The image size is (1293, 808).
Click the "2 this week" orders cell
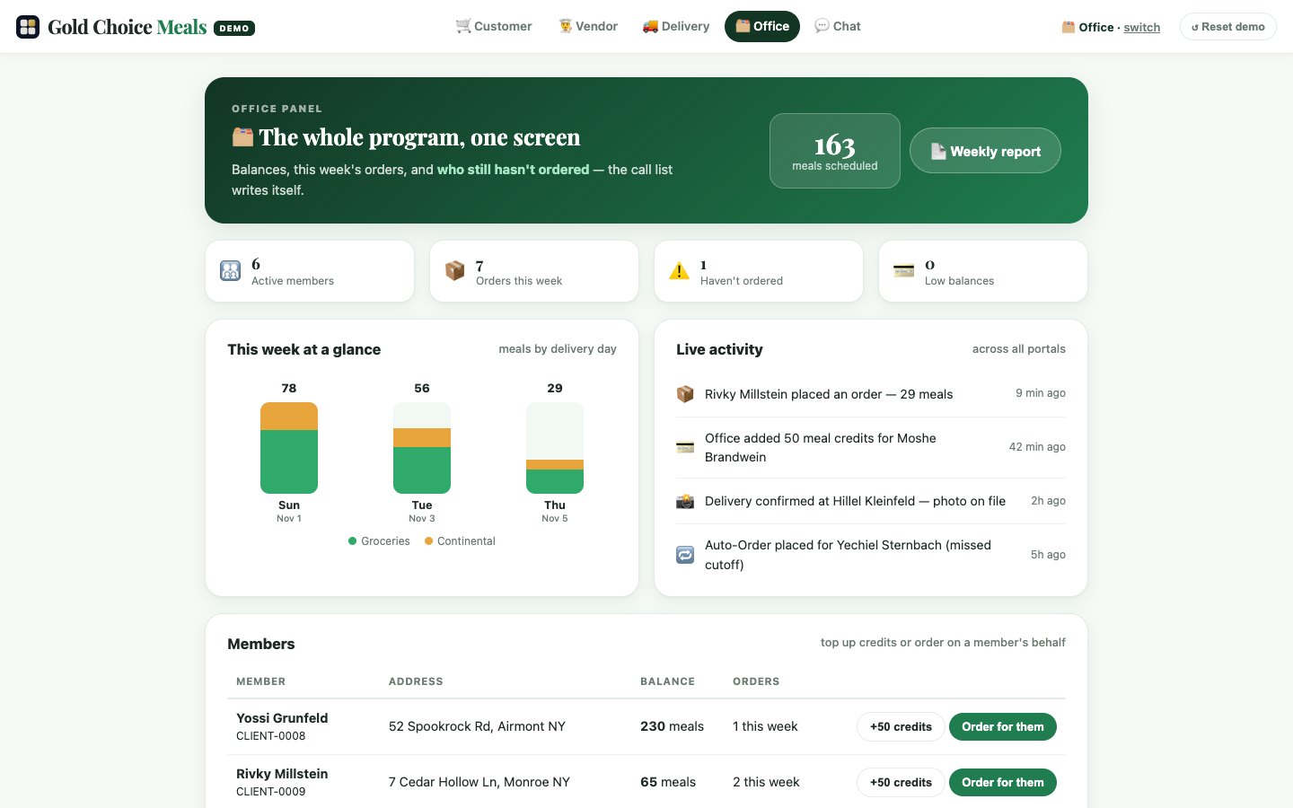[x=766, y=782]
